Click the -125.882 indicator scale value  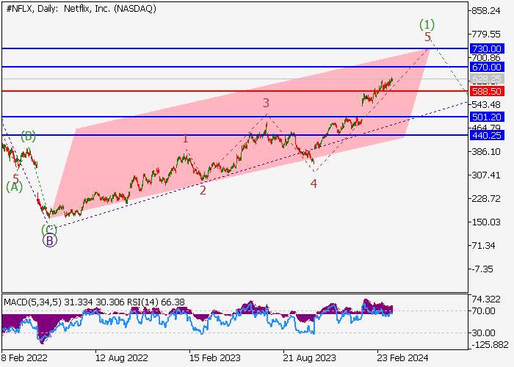point(490,345)
